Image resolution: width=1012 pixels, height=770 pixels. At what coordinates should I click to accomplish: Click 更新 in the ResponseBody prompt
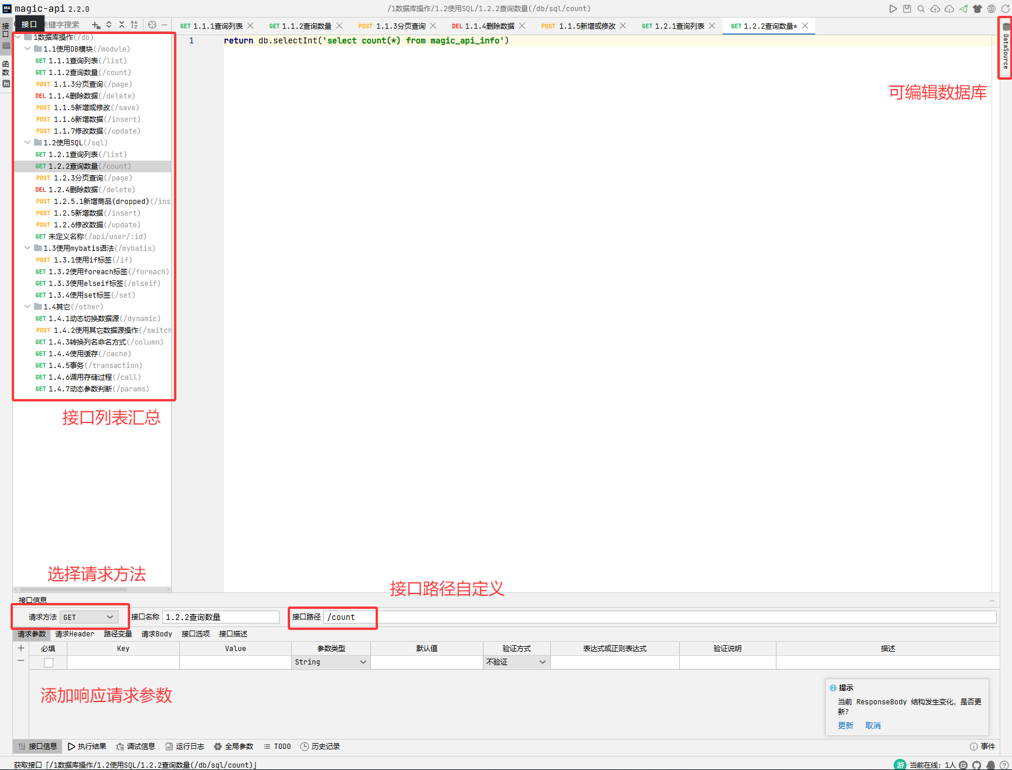point(846,725)
